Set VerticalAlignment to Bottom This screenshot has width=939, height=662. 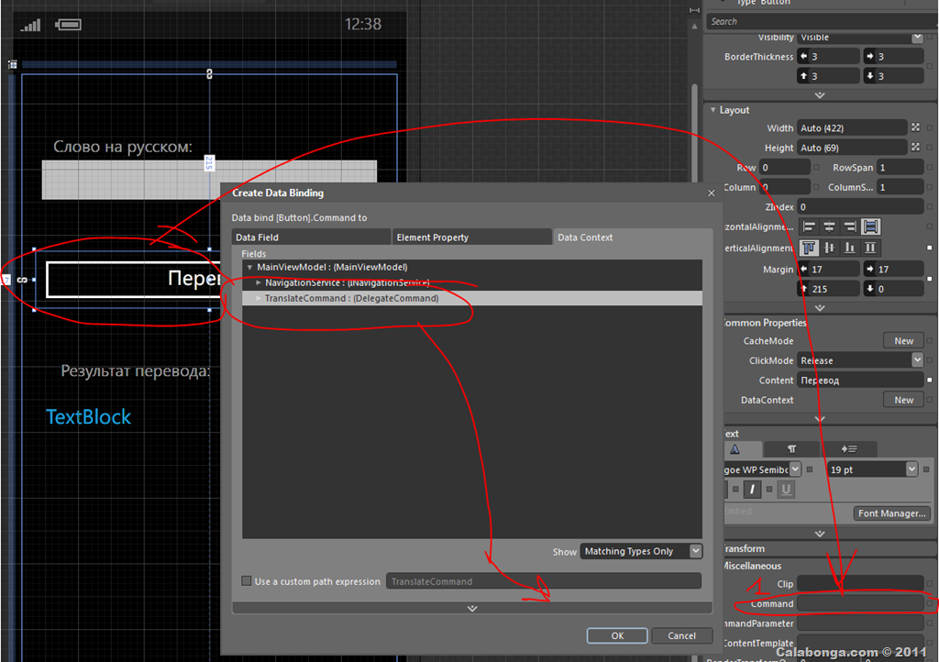click(x=850, y=248)
